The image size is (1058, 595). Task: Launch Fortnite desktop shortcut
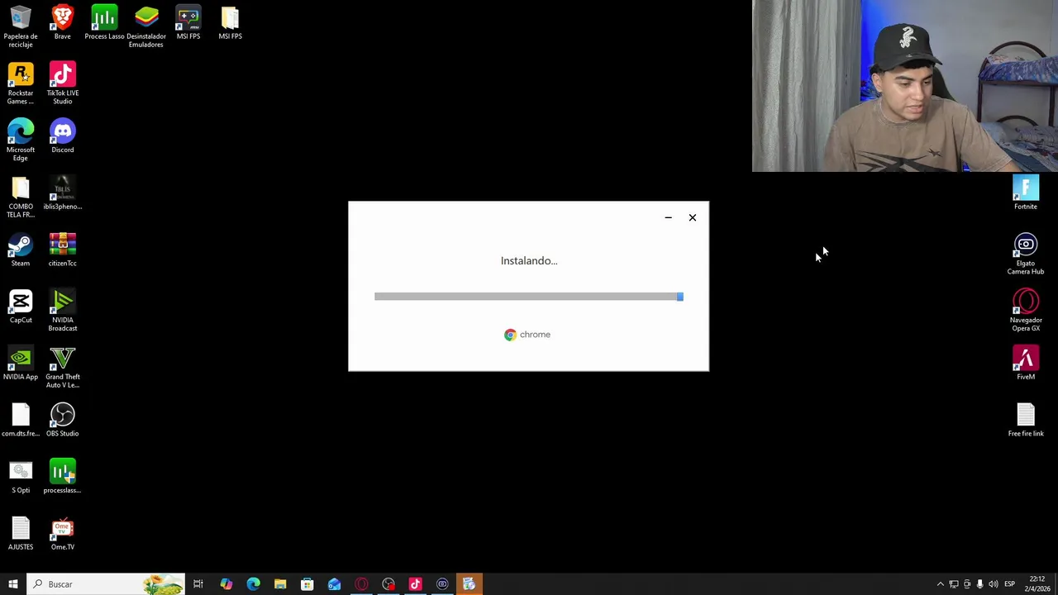click(1026, 193)
